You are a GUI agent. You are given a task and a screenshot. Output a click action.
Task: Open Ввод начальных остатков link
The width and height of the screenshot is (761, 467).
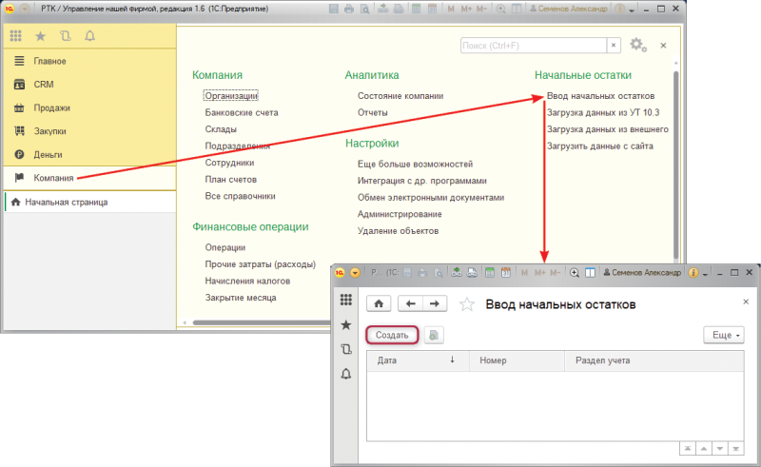(601, 96)
